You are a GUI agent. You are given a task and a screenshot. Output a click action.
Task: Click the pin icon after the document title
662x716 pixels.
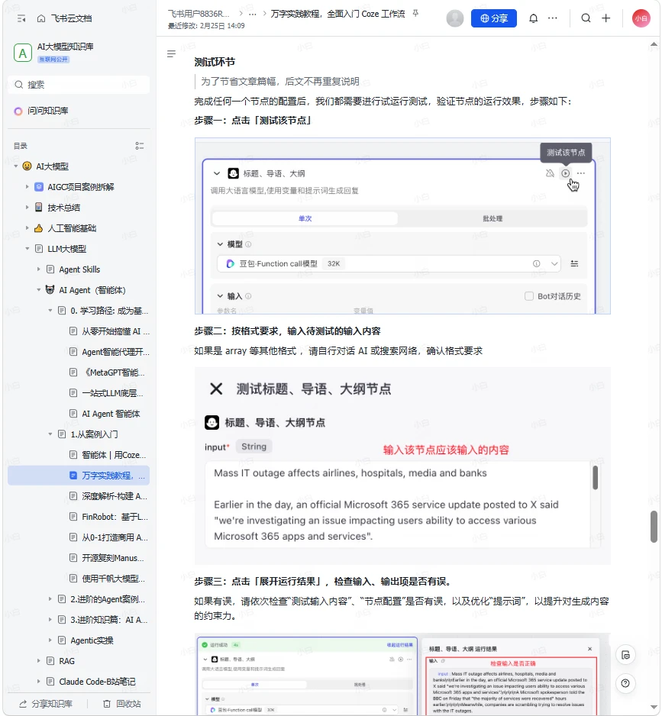point(415,13)
